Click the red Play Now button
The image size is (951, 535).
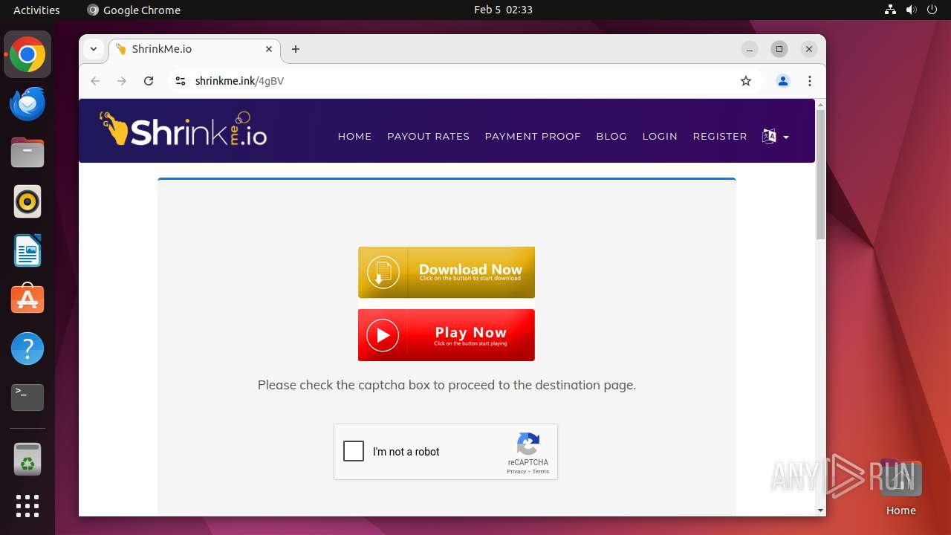click(x=447, y=335)
